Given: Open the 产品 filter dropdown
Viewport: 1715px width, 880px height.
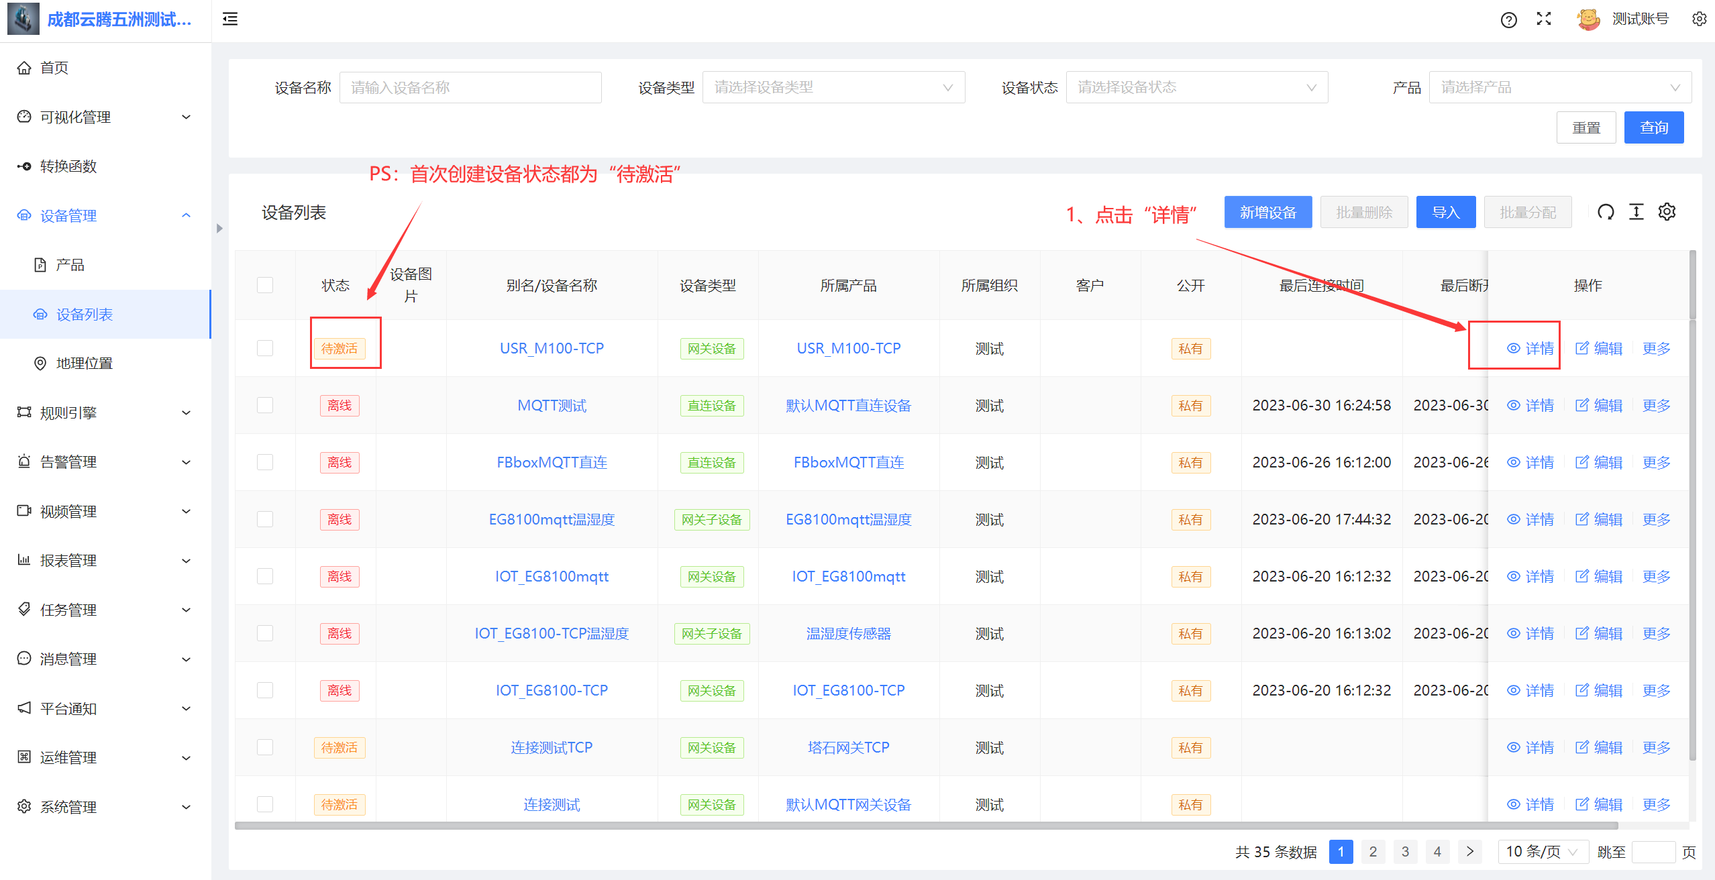Looking at the screenshot, I should [1560, 87].
